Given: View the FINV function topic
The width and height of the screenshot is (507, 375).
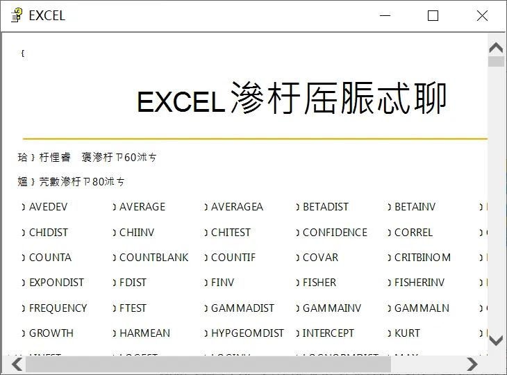Looking at the screenshot, I should [x=222, y=283].
